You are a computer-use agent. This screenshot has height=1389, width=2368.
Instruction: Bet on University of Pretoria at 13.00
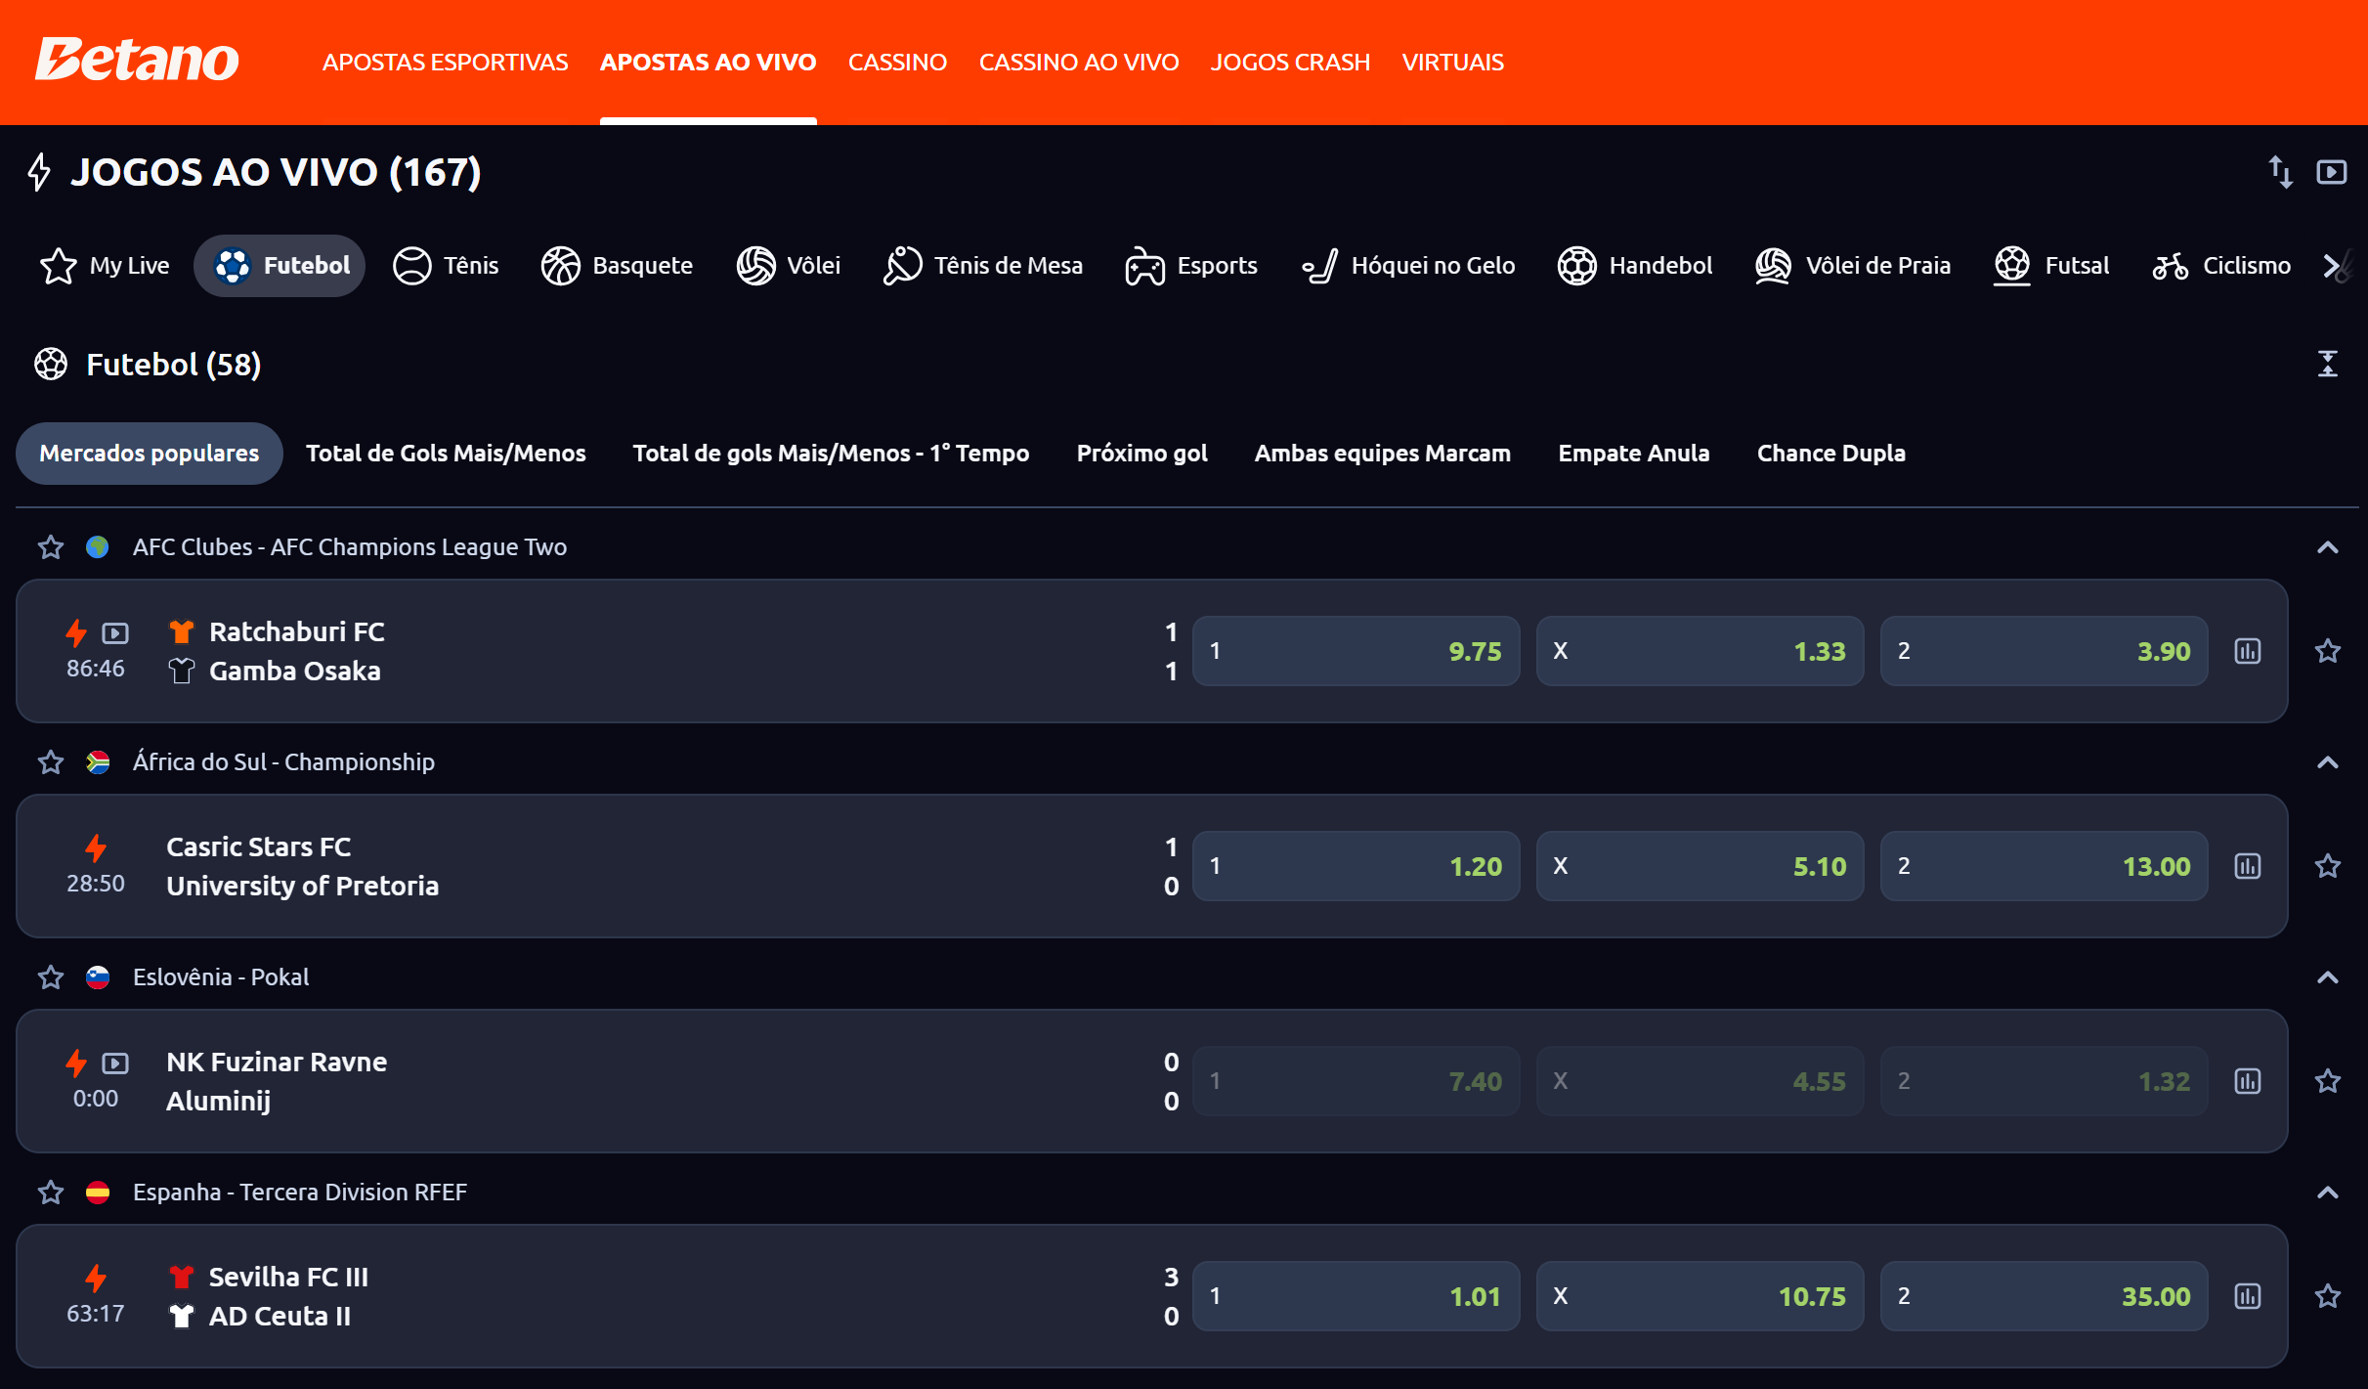coord(2044,866)
